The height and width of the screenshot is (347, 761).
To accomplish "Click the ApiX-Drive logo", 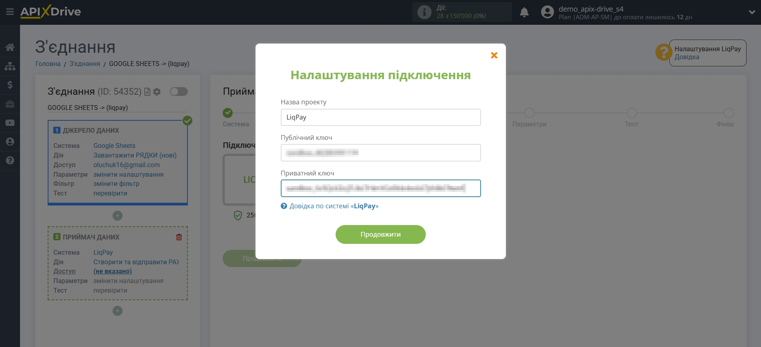I will pos(50,12).
